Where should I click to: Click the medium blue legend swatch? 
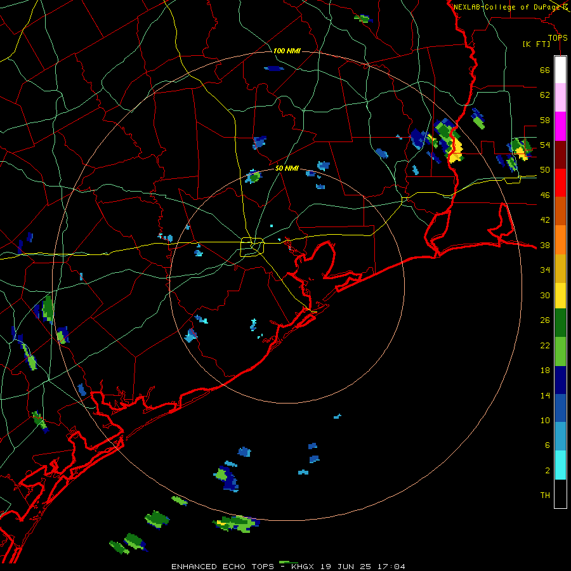tap(560, 408)
